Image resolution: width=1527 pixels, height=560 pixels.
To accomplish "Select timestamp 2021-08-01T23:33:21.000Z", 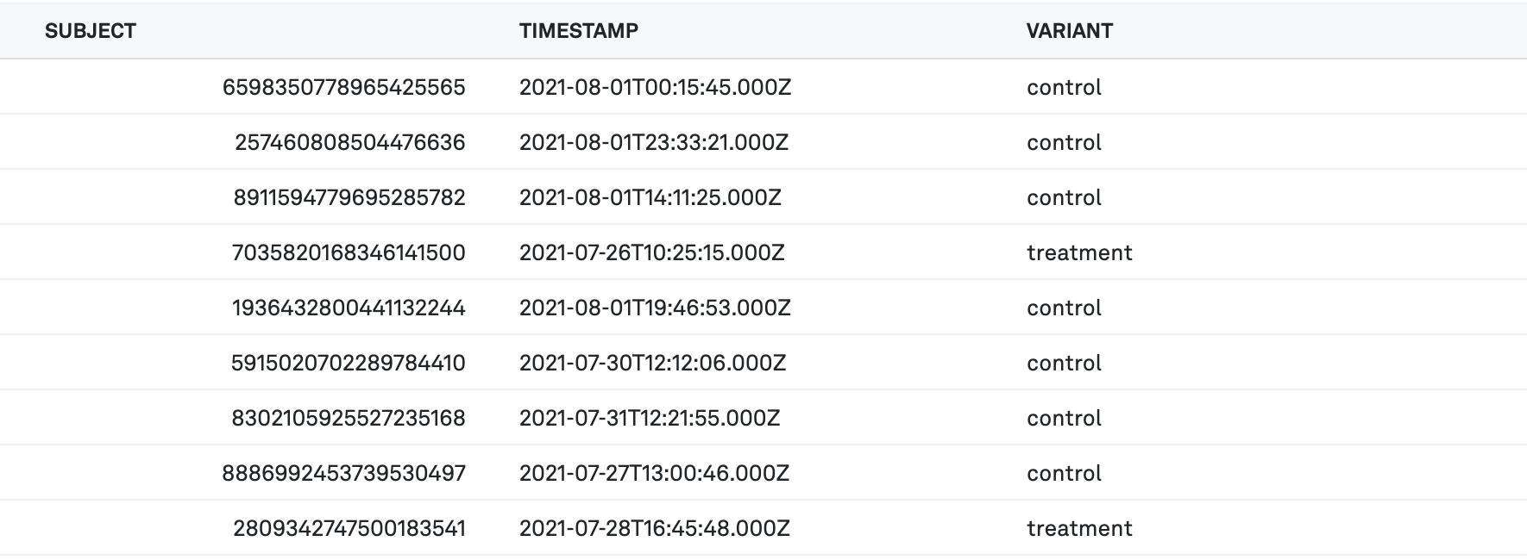I will click(653, 142).
